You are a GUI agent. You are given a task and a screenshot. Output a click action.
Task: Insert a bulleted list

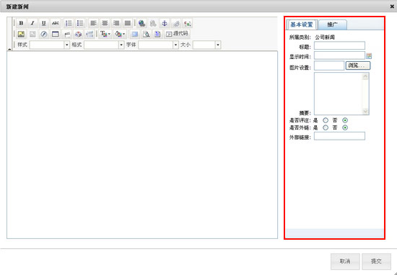[80, 23]
